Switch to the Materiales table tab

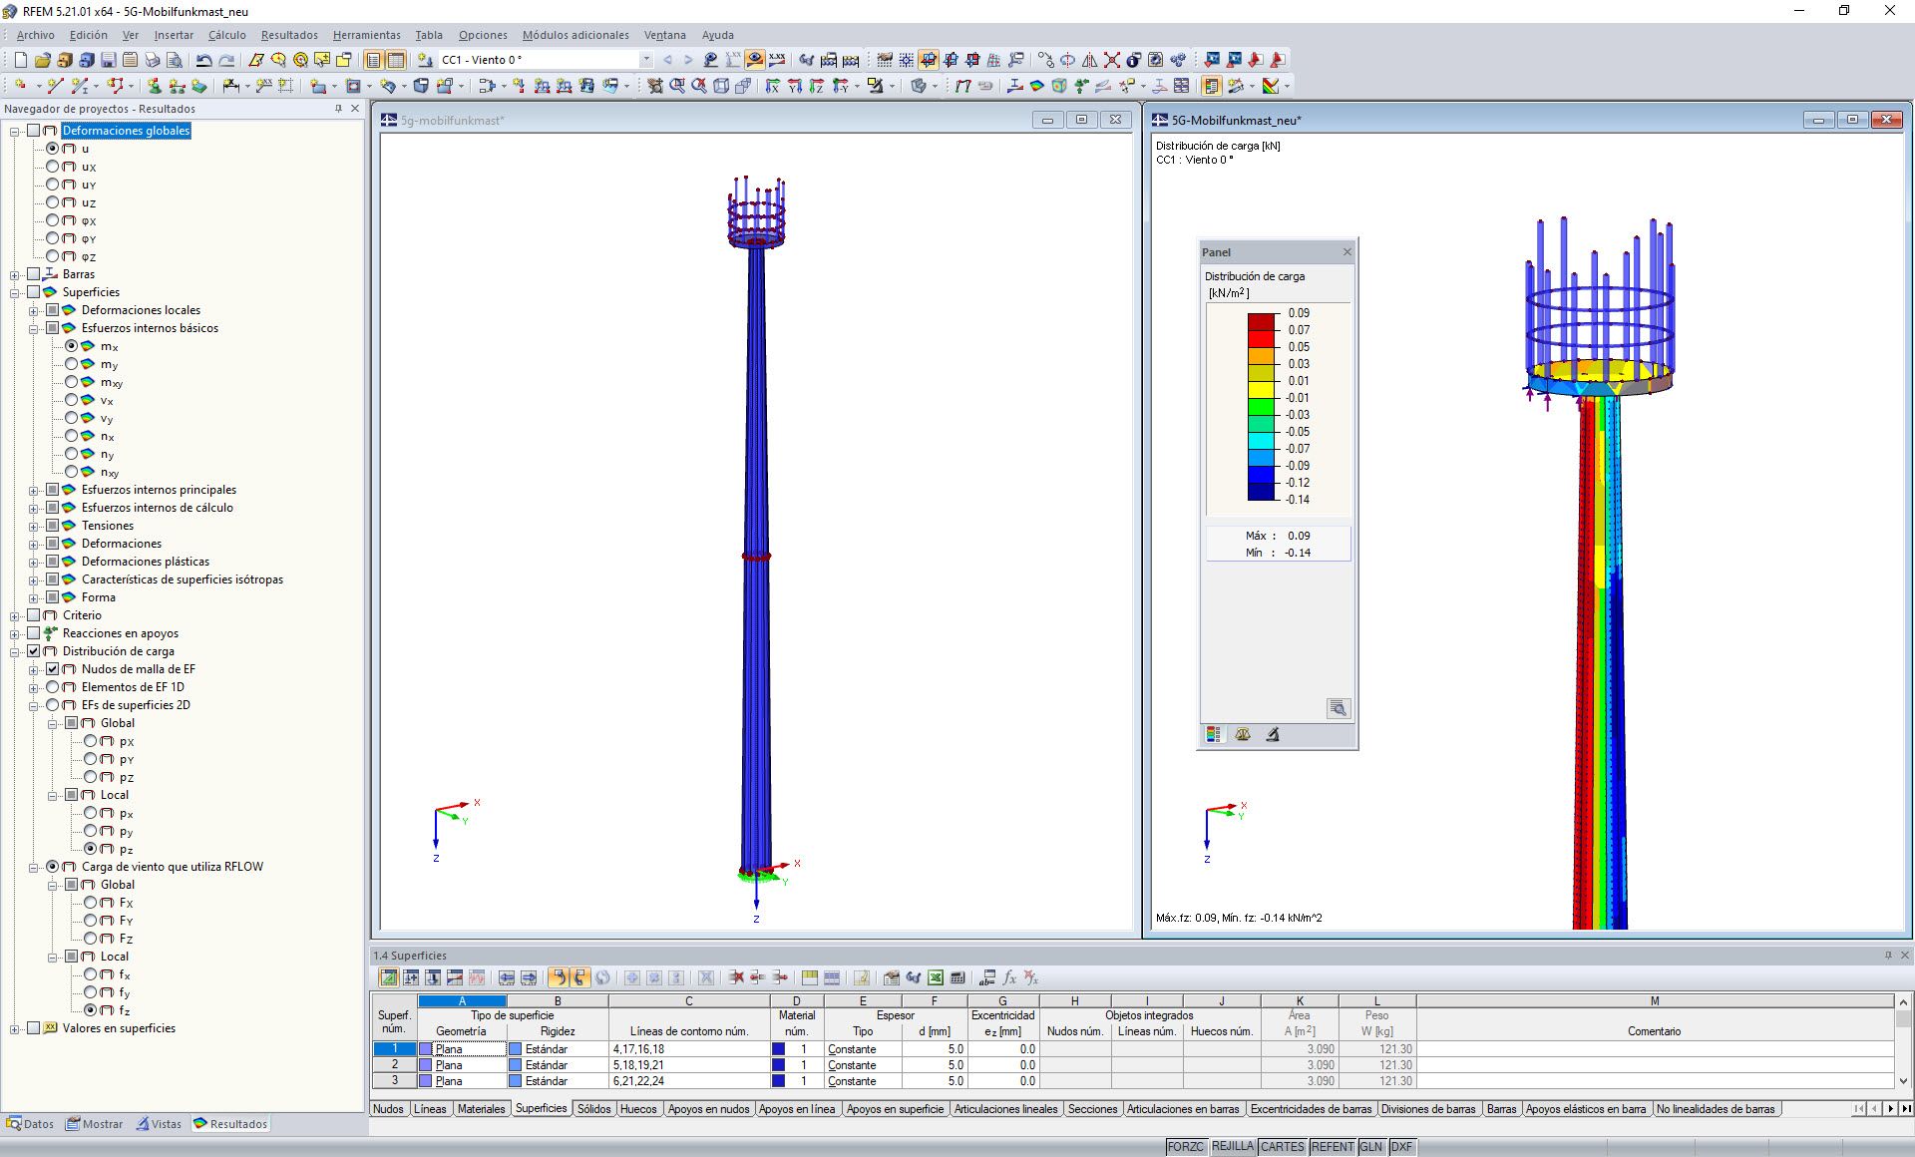[x=482, y=1109]
